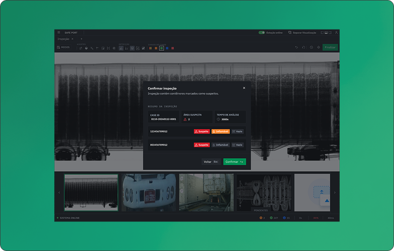Toggle Suspeito tag for container 003456789012

click(x=202, y=145)
